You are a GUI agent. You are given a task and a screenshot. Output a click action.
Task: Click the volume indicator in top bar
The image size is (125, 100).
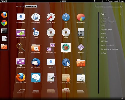tap(98, 1)
